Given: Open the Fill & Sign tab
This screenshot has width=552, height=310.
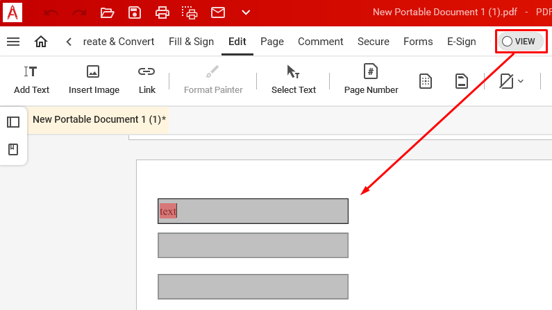Looking at the screenshot, I should tap(191, 42).
